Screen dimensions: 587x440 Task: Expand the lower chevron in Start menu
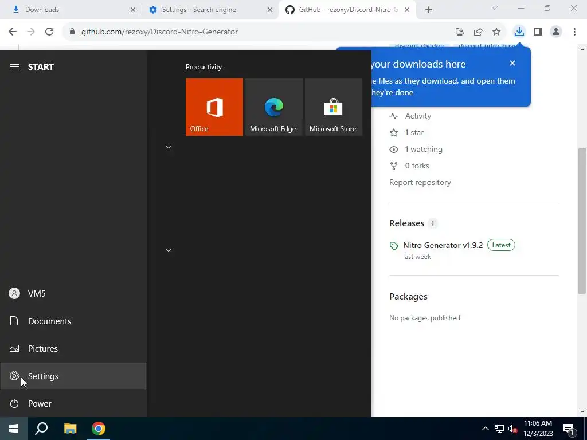pos(169,250)
